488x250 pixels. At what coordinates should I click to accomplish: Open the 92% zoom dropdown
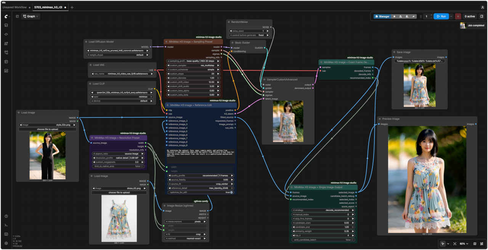pos(464,244)
